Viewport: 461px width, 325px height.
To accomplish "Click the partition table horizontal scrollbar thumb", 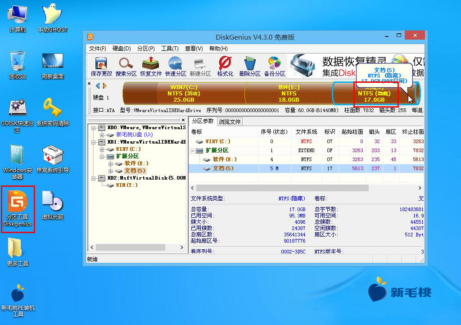I will 282,188.
